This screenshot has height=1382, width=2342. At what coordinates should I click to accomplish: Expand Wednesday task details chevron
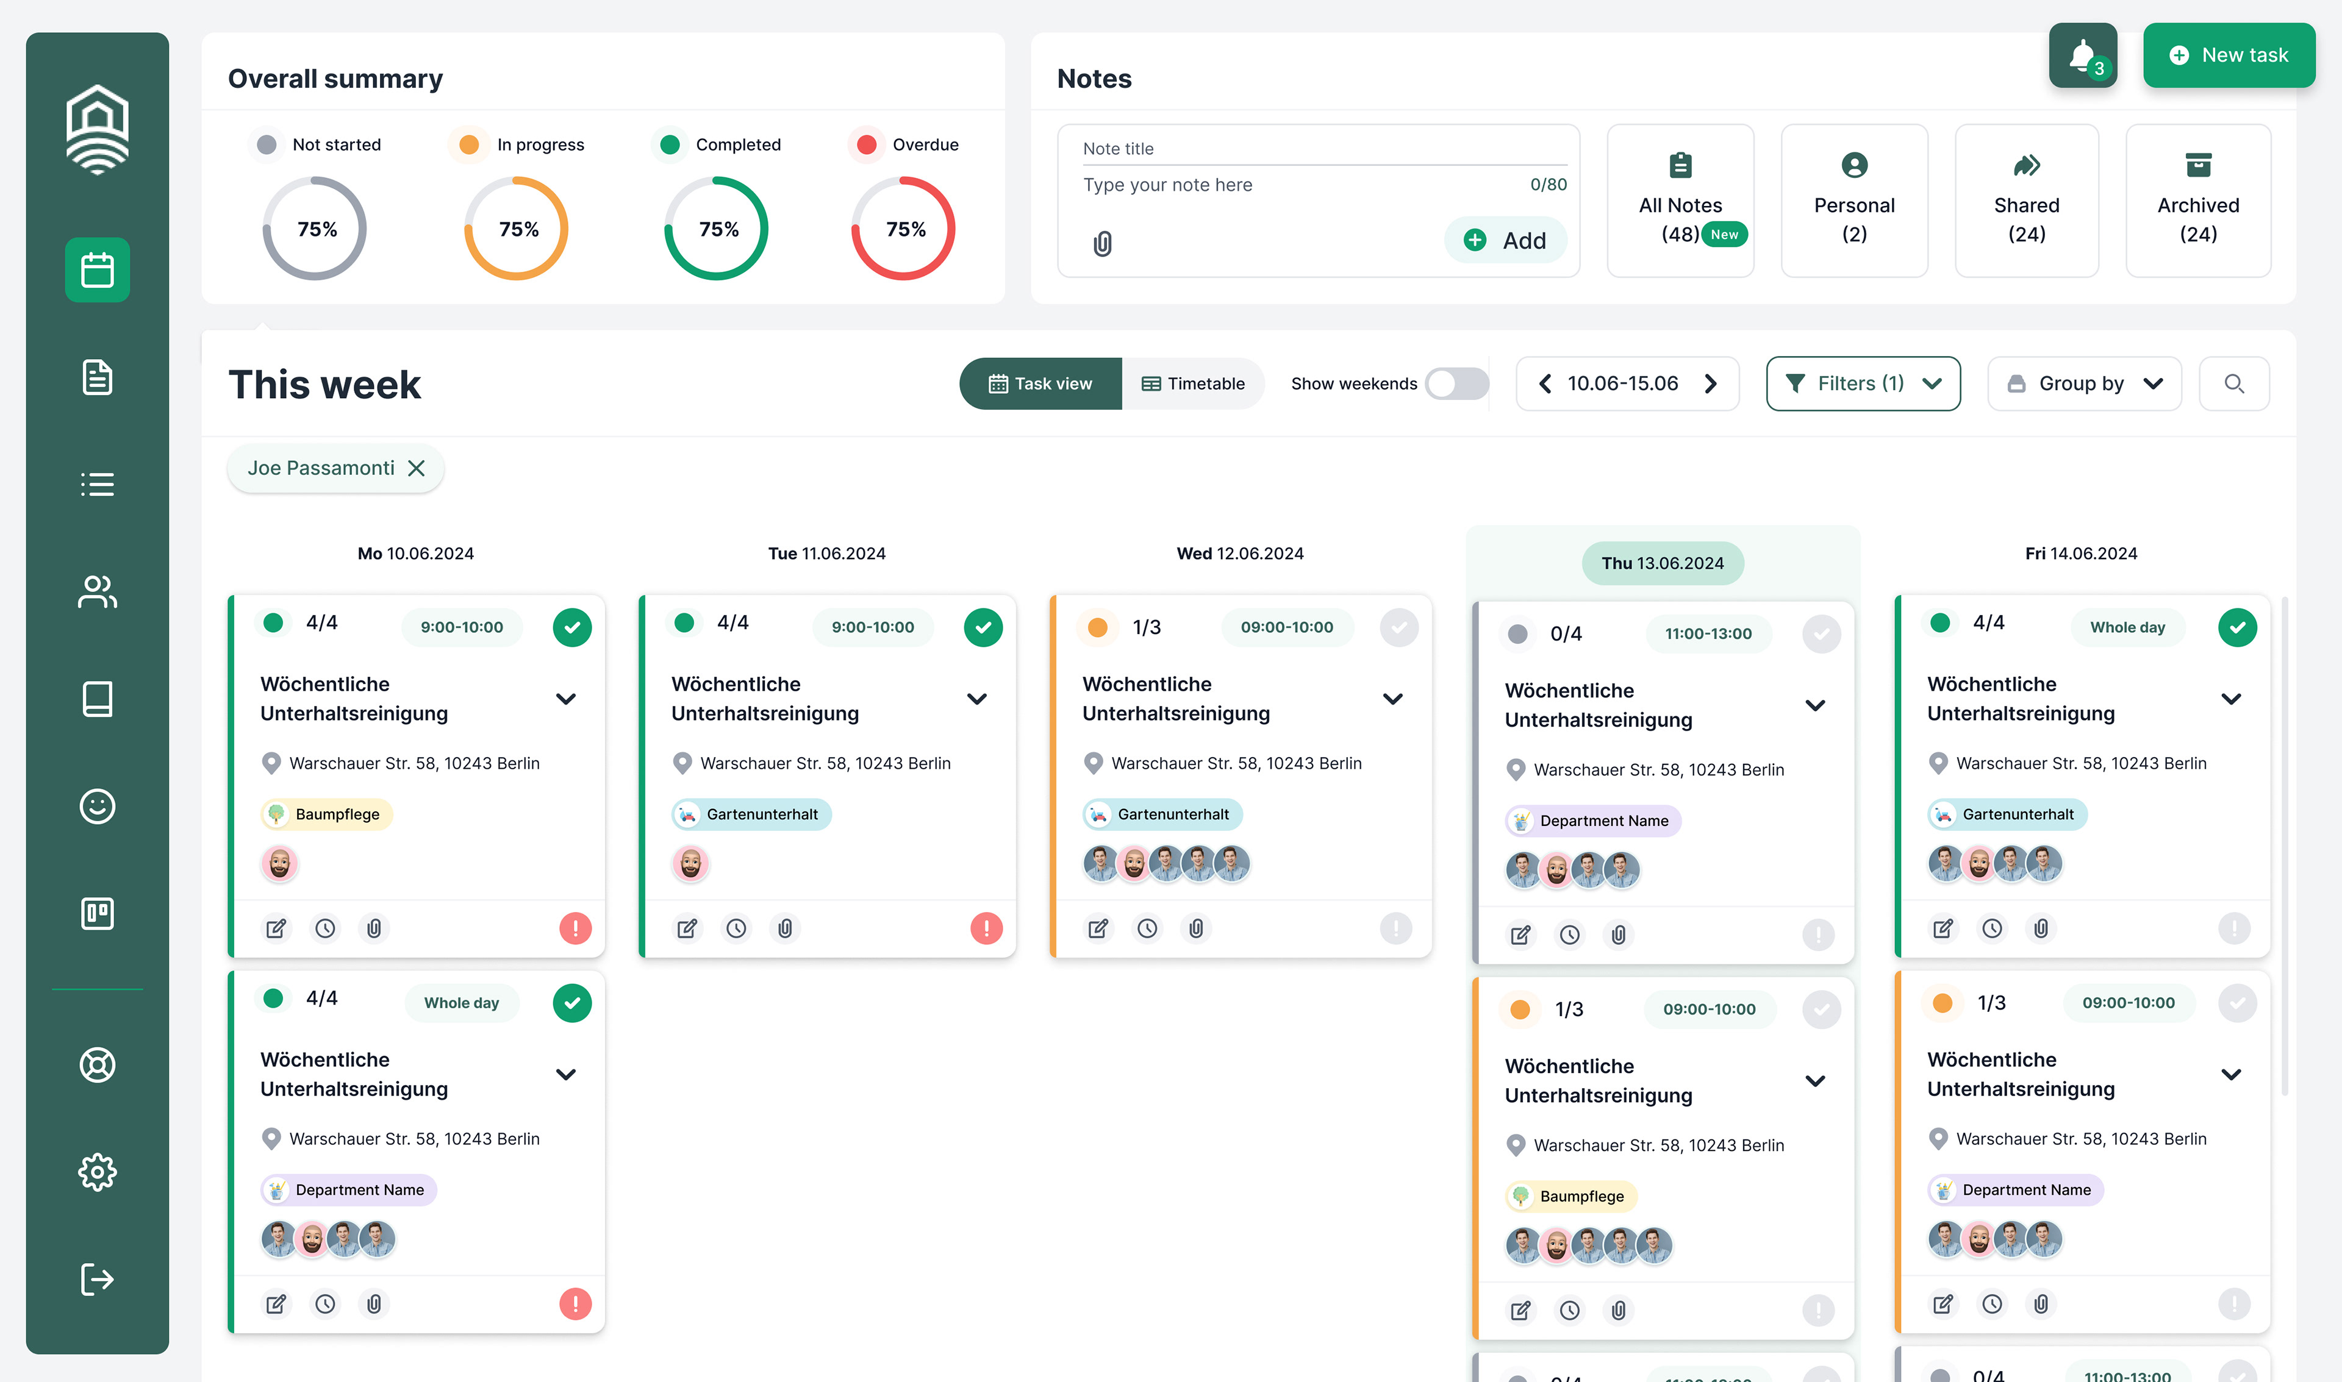[x=1393, y=699]
